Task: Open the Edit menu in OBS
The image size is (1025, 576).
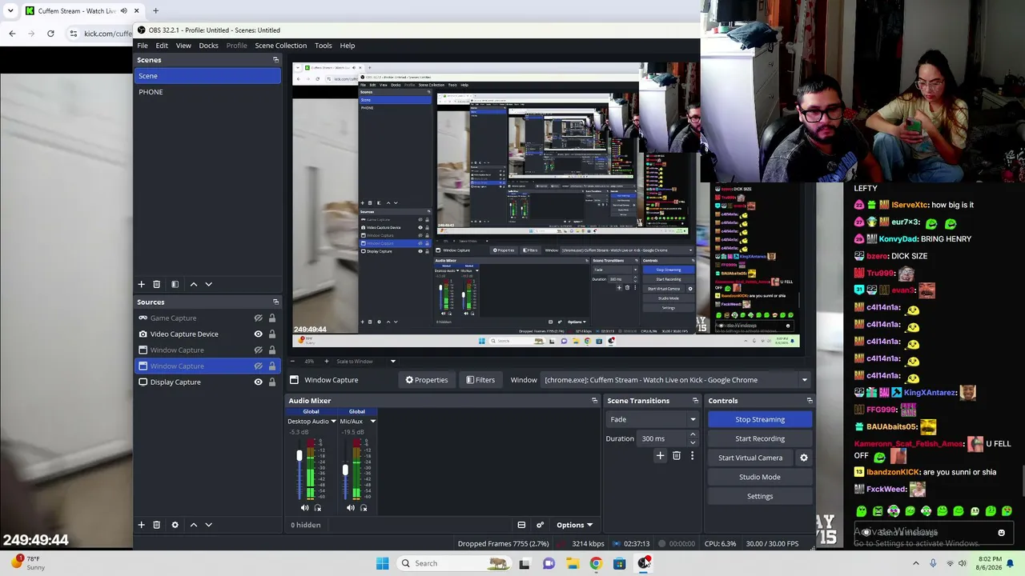Action: coord(162,46)
